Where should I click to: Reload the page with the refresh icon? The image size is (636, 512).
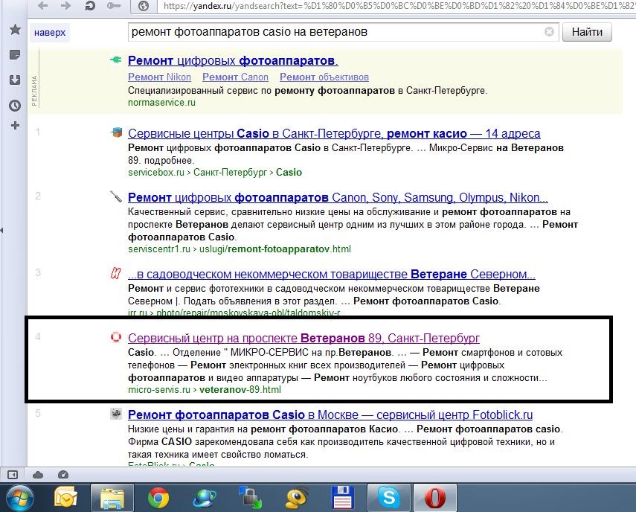(90, 6)
